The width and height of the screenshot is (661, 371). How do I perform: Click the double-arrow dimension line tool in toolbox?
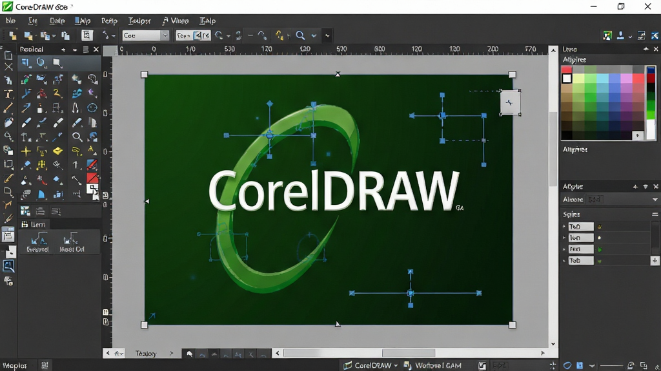pyautogui.click(x=76, y=180)
